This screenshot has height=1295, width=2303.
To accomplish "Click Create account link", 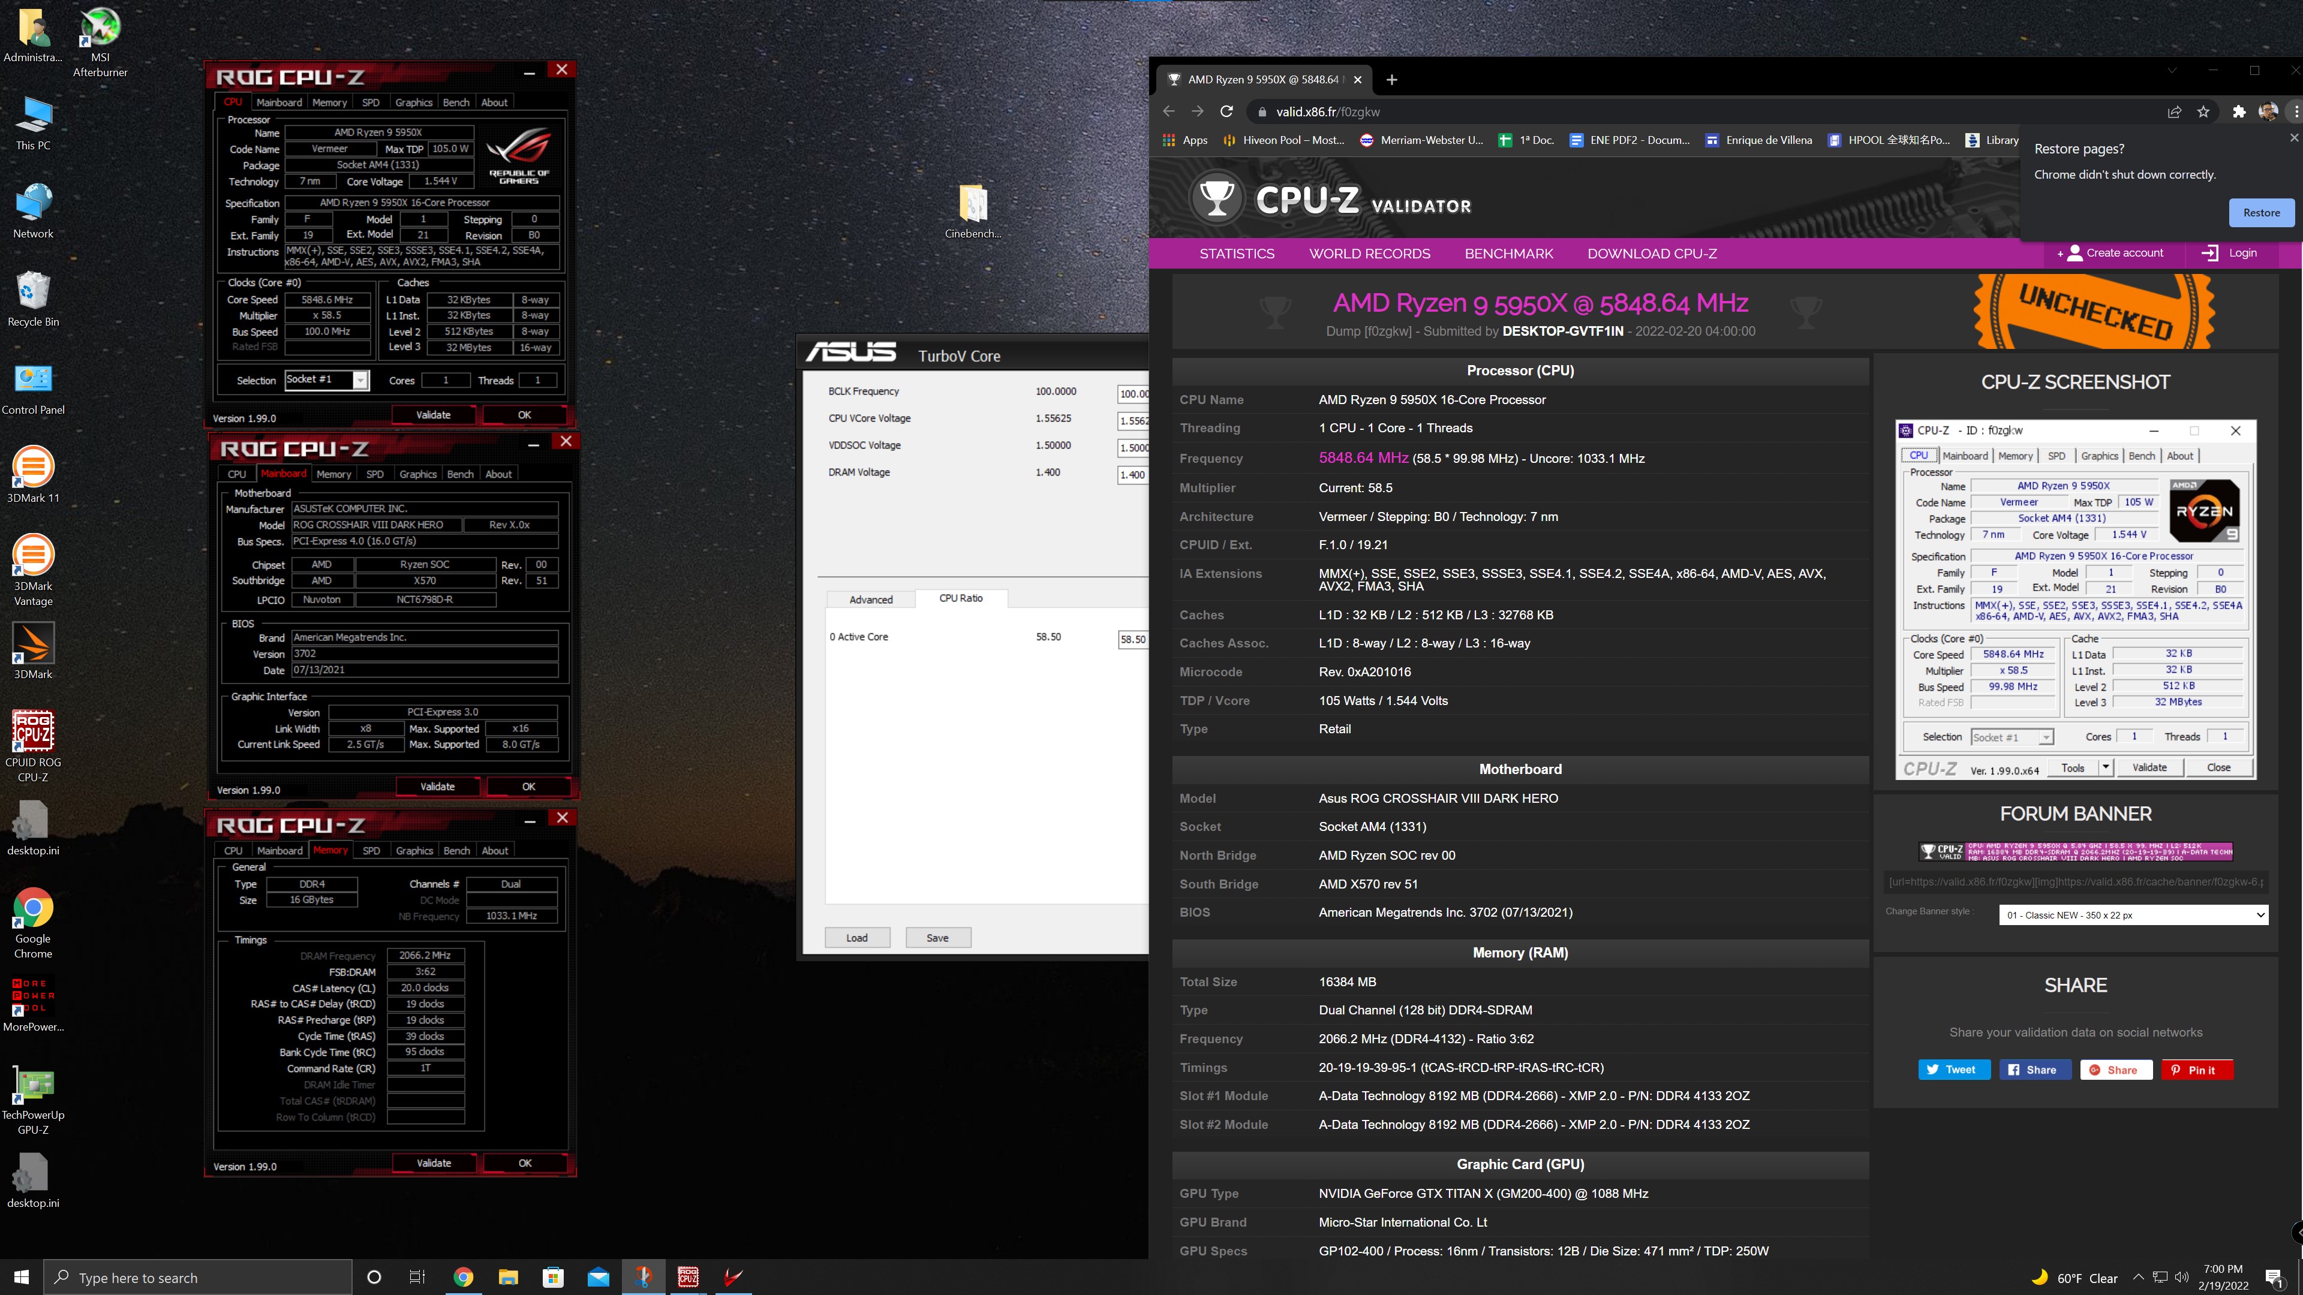I will pyautogui.click(x=2111, y=253).
